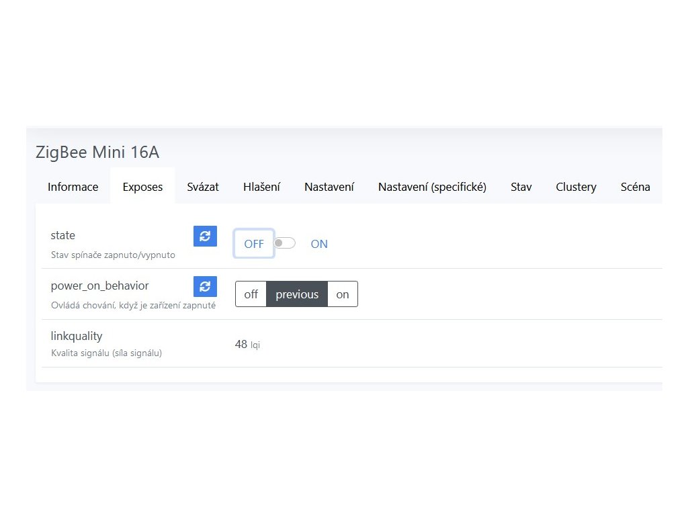Refresh the power_on_behavior value
Screen dimensions: 688x516
[205, 286]
